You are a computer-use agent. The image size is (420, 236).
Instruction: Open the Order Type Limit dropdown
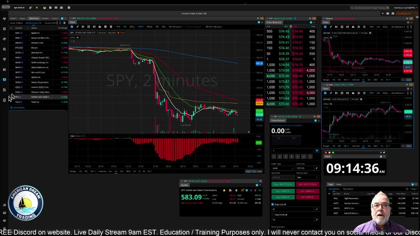283,168
